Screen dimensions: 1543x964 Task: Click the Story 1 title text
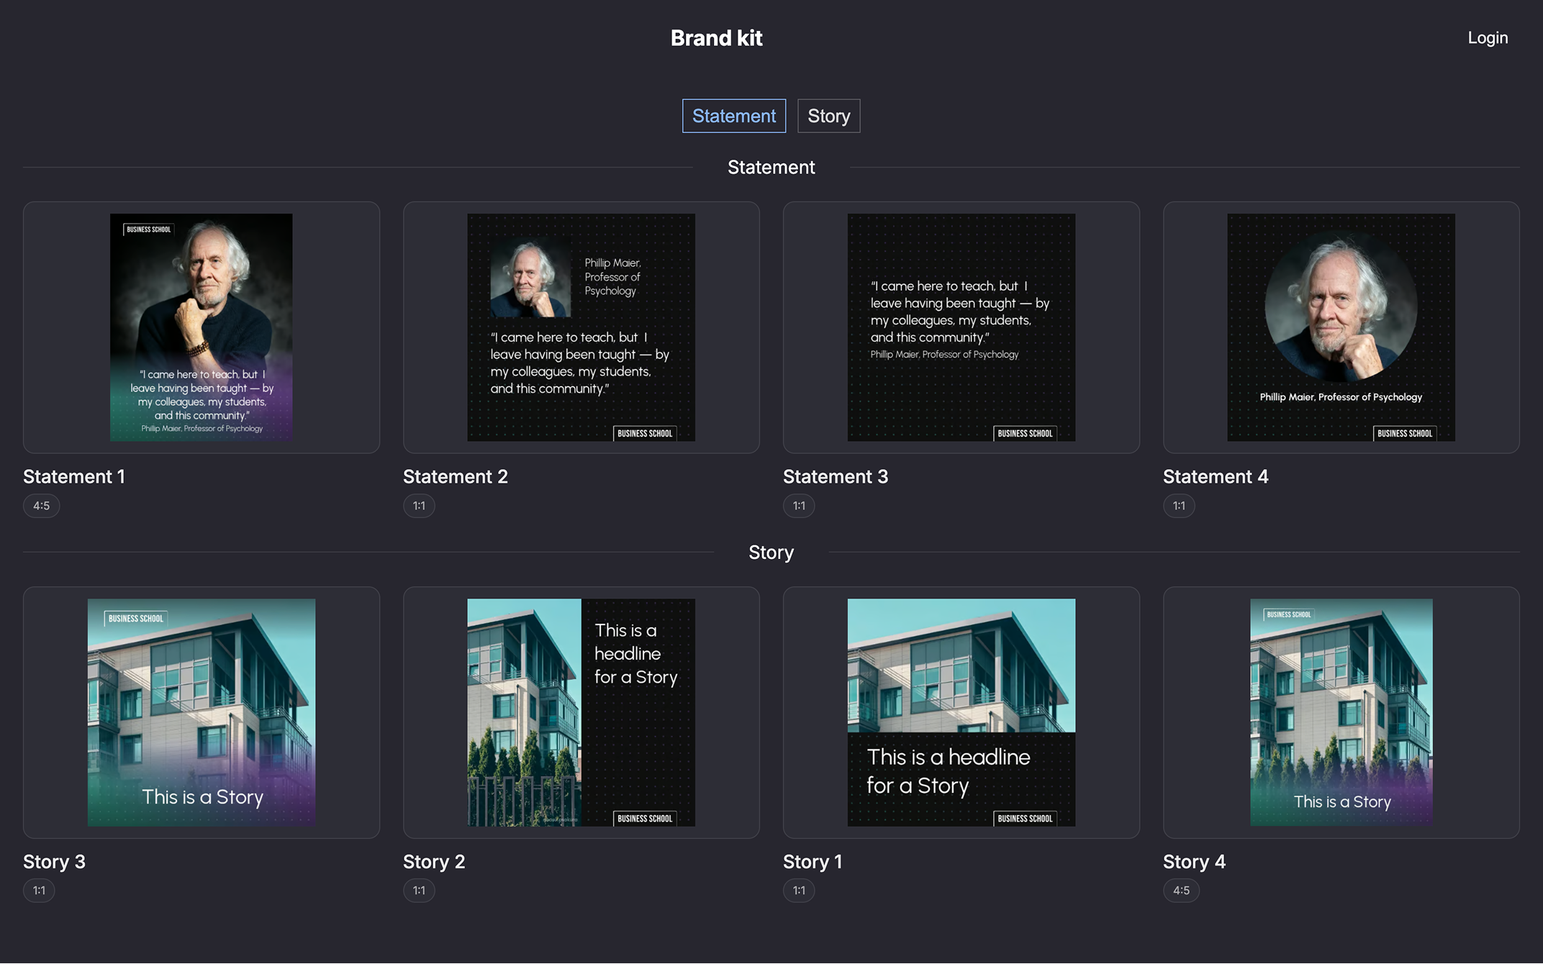tap(812, 862)
